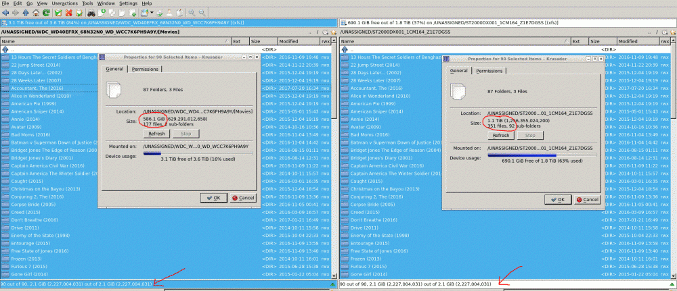Sort left panel by Name column header
Screen dimensions: 677x291
point(116,41)
